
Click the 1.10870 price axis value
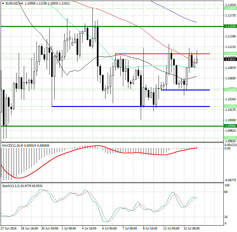pyautogui.click(x=230, y=68)
